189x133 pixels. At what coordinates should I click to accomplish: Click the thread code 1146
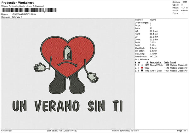click(167, 68)
